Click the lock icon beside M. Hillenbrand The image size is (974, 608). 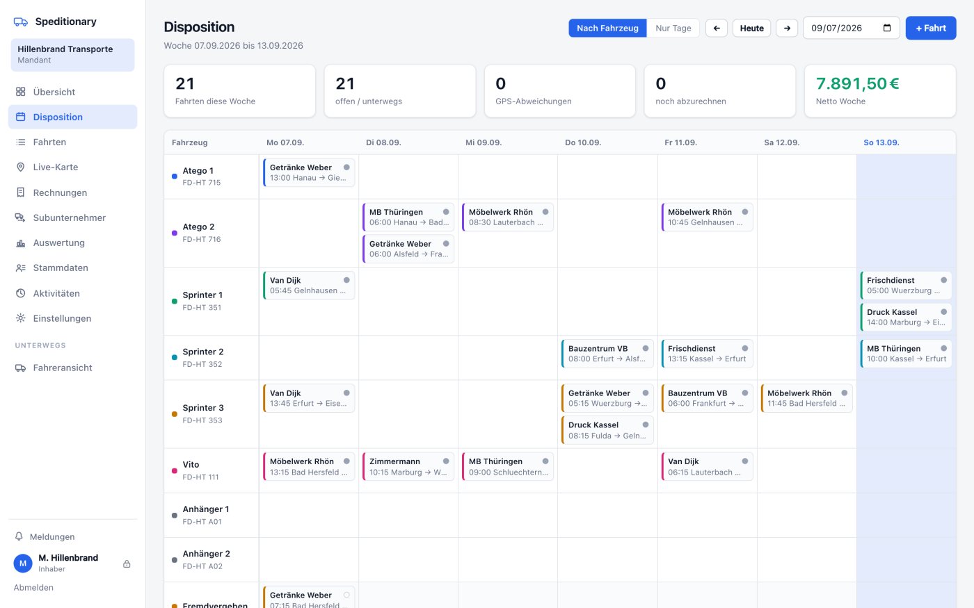click(127, 564)
